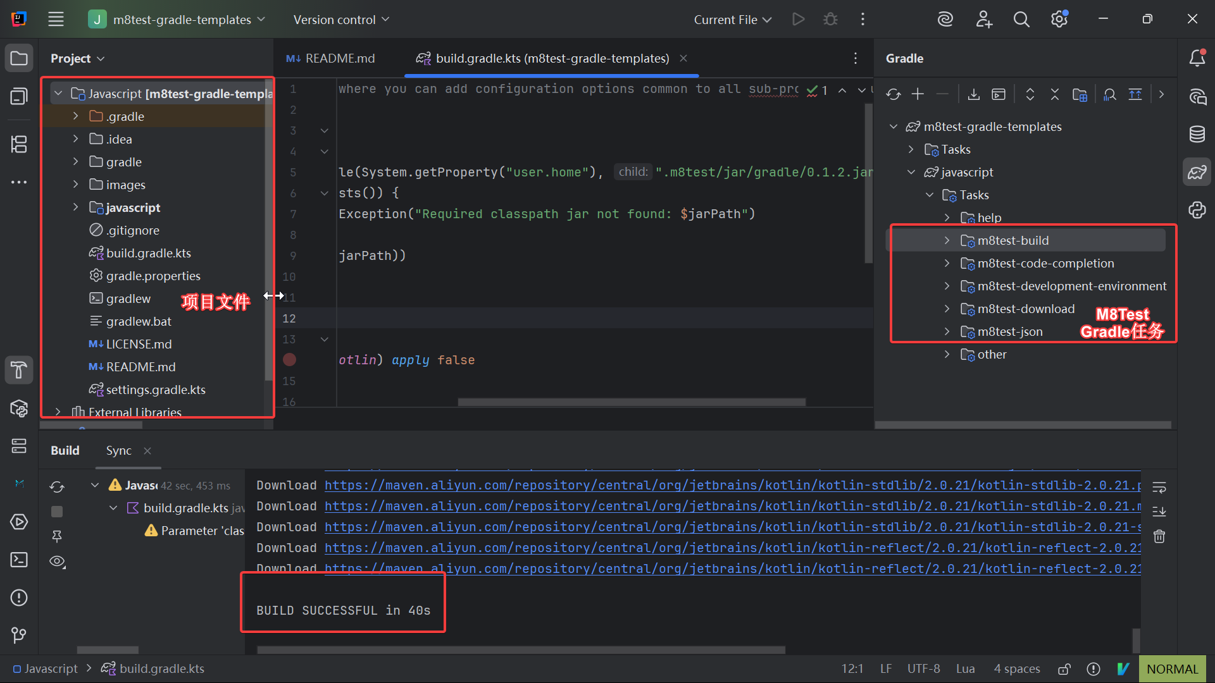Toggle the eye view options in Build panel

[57, 562]
